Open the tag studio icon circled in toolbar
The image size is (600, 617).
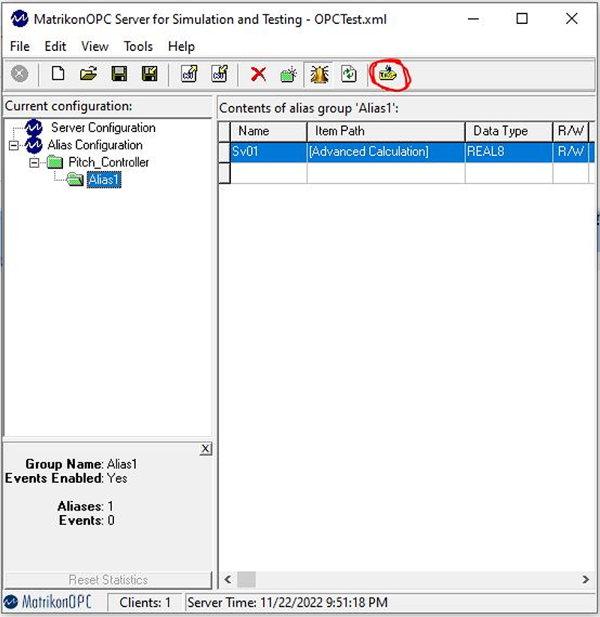[x=388, y=74]
